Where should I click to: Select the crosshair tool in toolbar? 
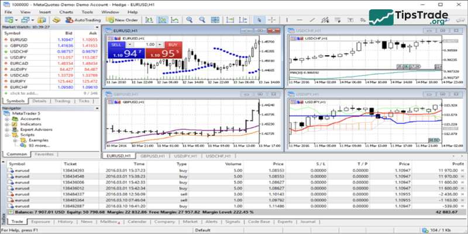pyautogui.click(x=271, y=20)
